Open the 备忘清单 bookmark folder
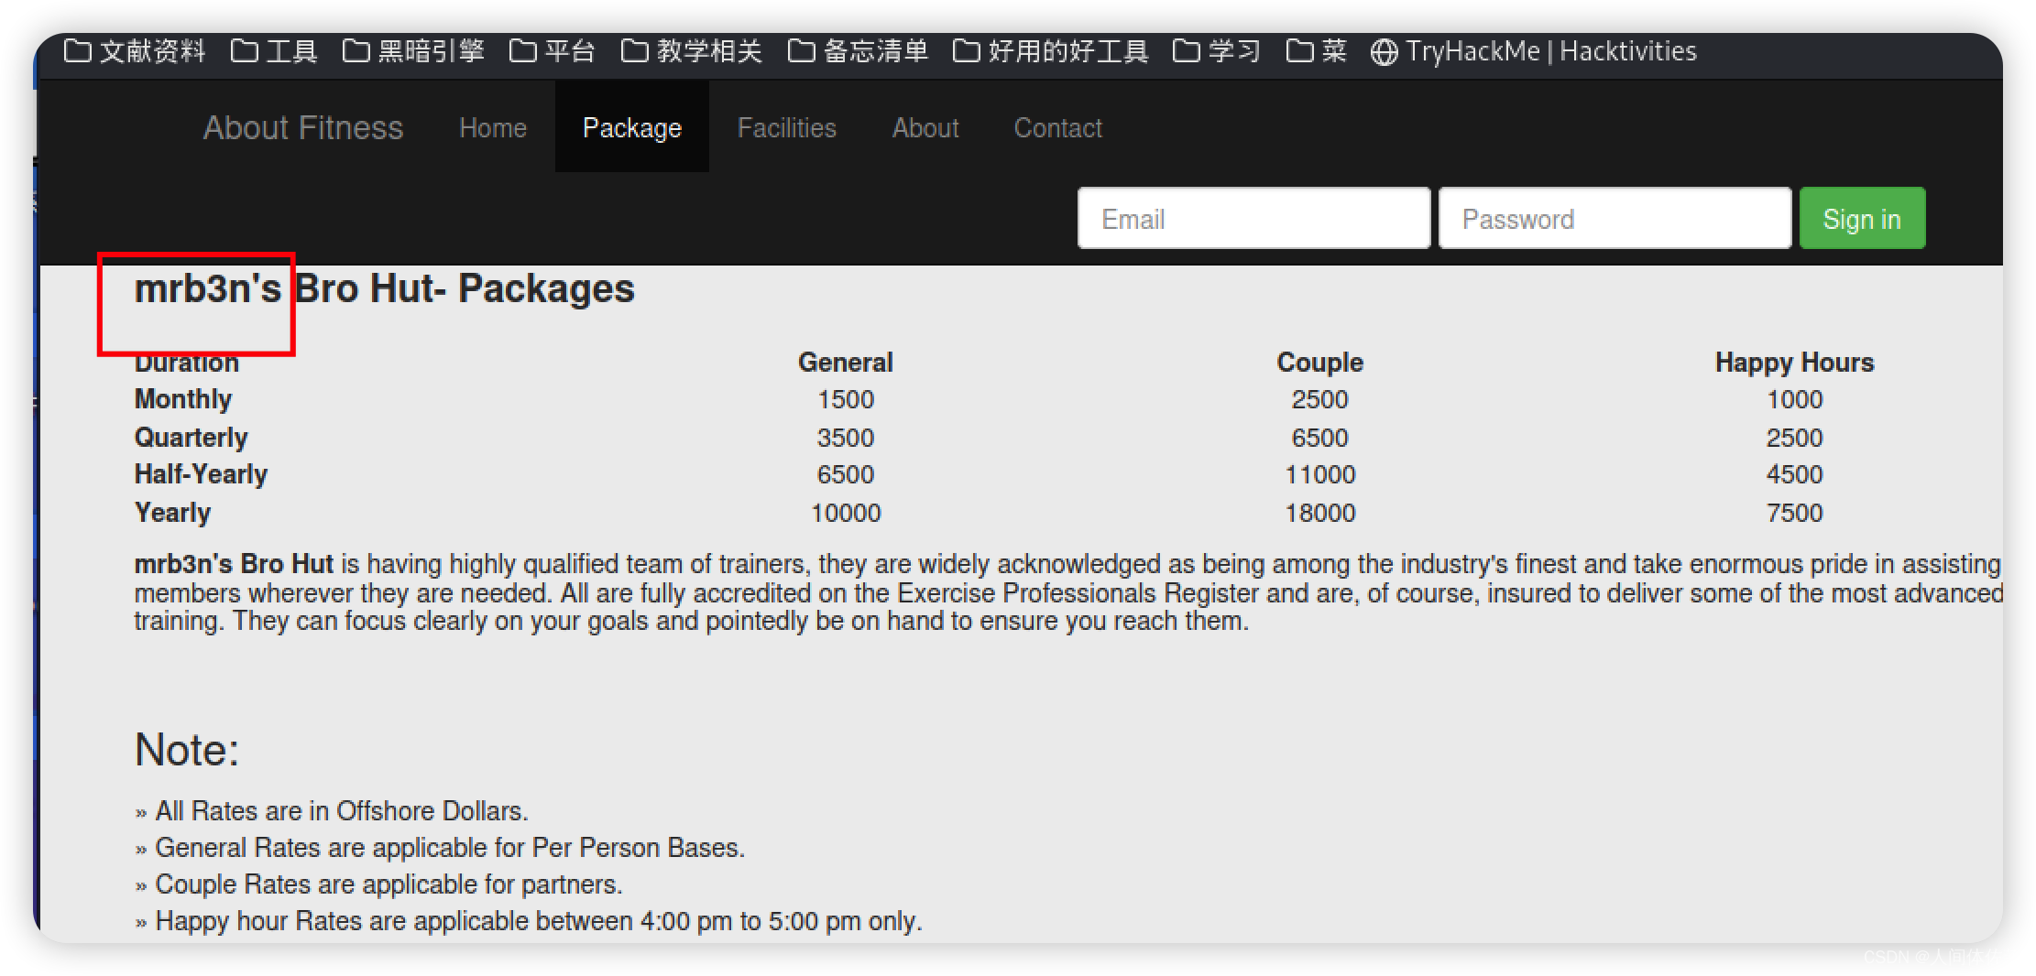 coord(859,51)
